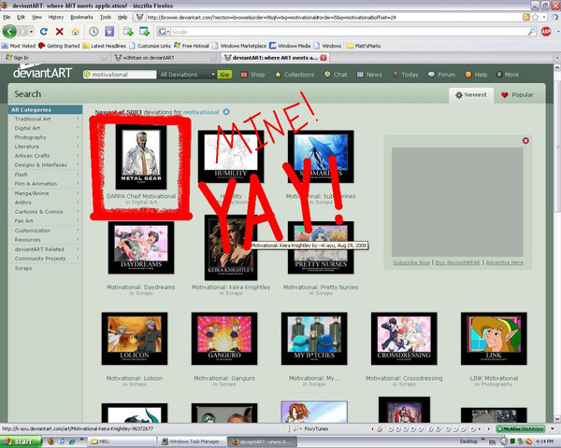The width and height of the screenshot is (561, 448).
Task: Click the RSS feed icon in address bar
Action: [x=525, y=17]
